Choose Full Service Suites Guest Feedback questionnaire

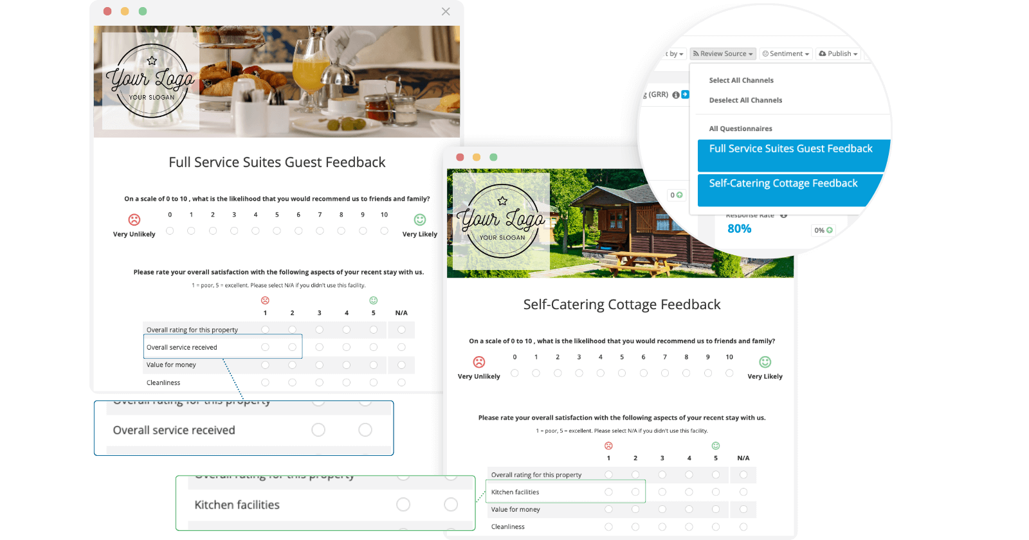click(790, 149)
